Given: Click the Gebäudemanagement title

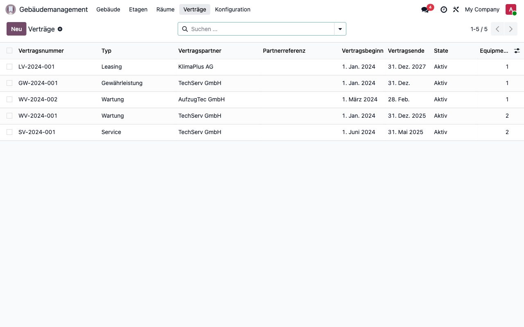Looking at the screenshot, I should point(54,9).
